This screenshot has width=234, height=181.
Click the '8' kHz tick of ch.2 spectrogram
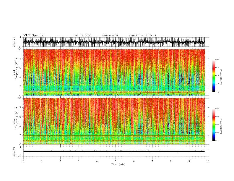coord(21,108)
